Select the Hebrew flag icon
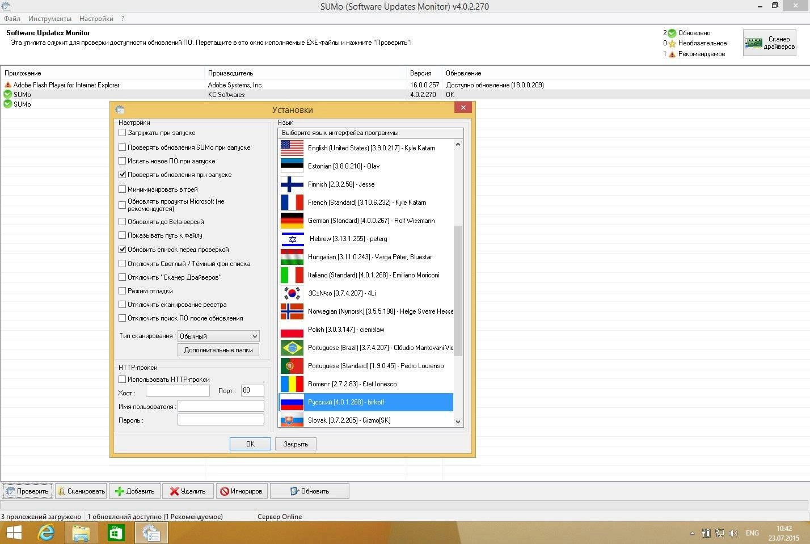Image resolution: width=810 pixels, height=544 pixels. point(292,238)
